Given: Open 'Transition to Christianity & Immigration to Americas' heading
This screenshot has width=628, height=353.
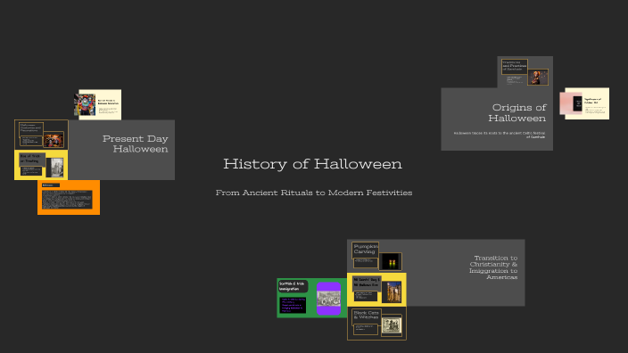Looking at the screenshot, I should pos(493,267).
